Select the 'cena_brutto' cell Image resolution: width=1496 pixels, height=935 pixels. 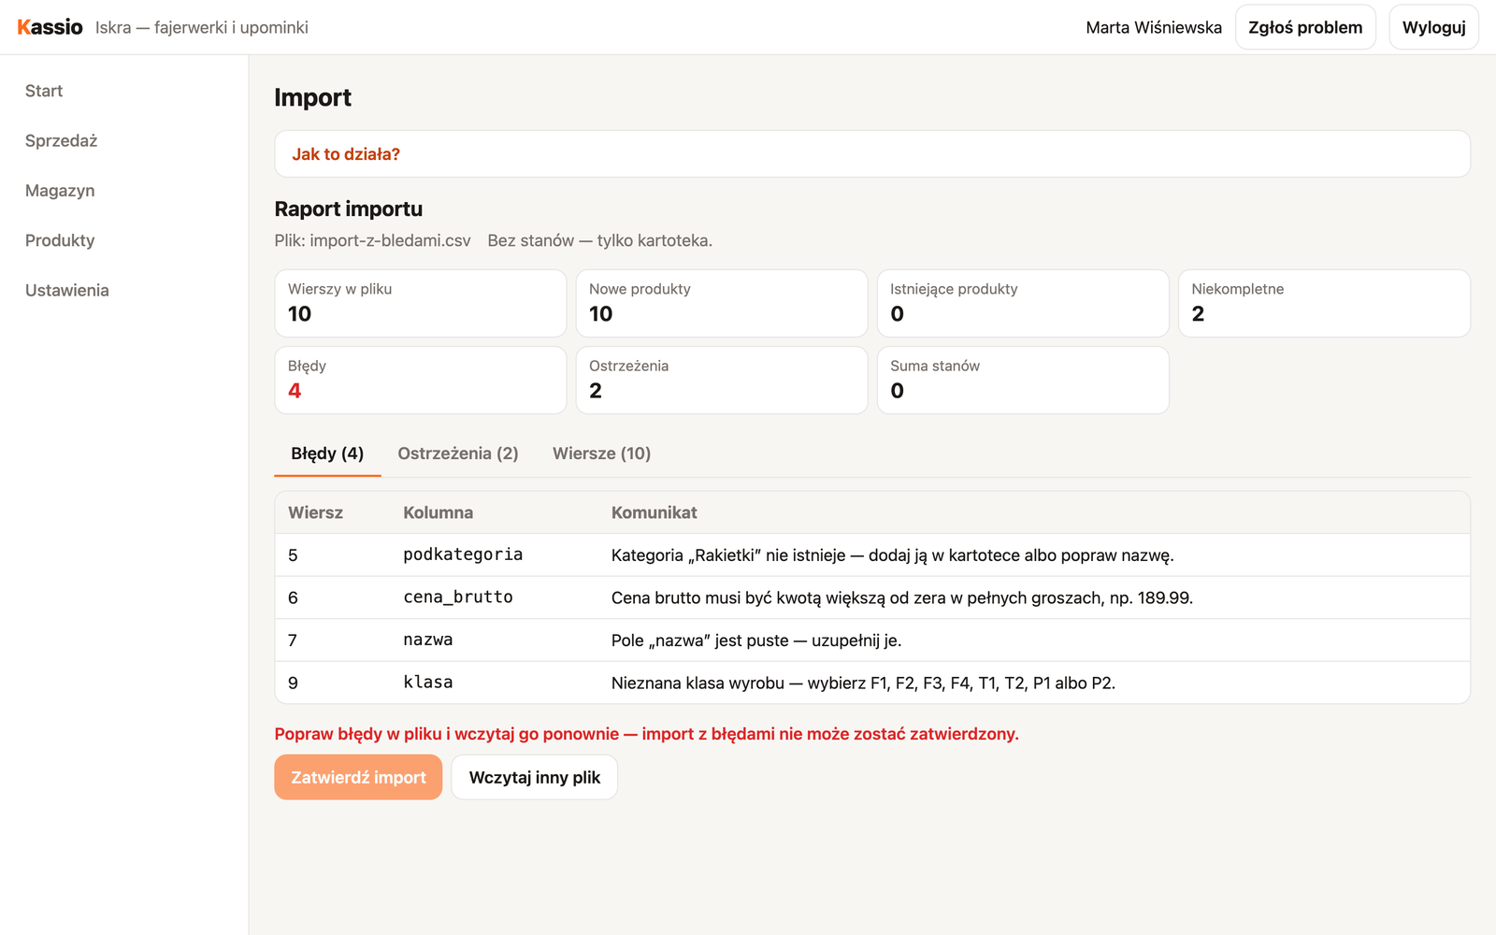click(458, 597)
